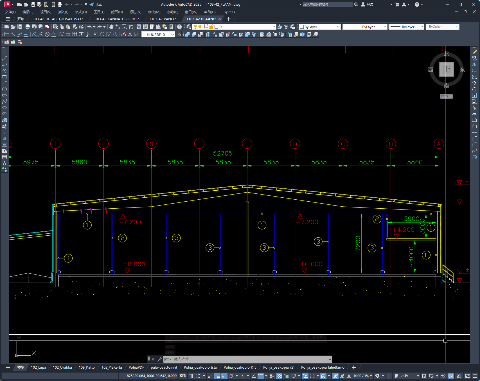
Task: Open the Zoom Window icon
Action: (124, 27)
